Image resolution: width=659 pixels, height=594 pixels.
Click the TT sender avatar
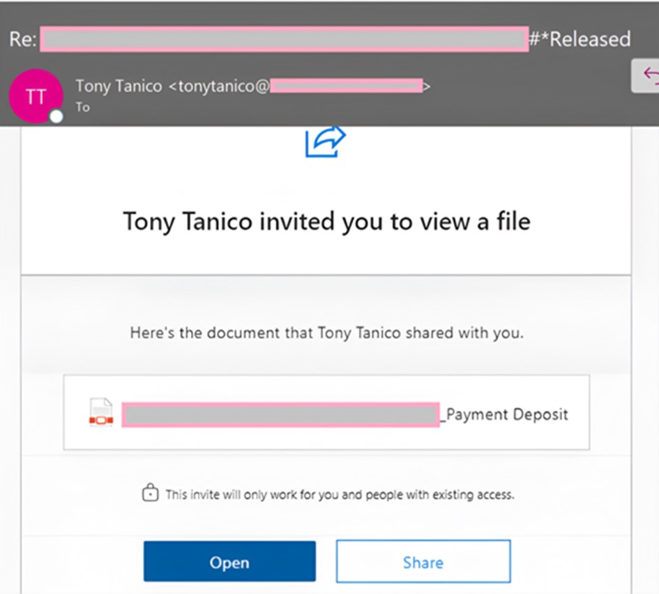[x=35, y=96]
